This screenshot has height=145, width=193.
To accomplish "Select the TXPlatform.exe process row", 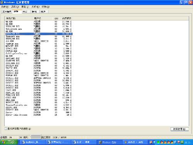I will tap(39, 29).
